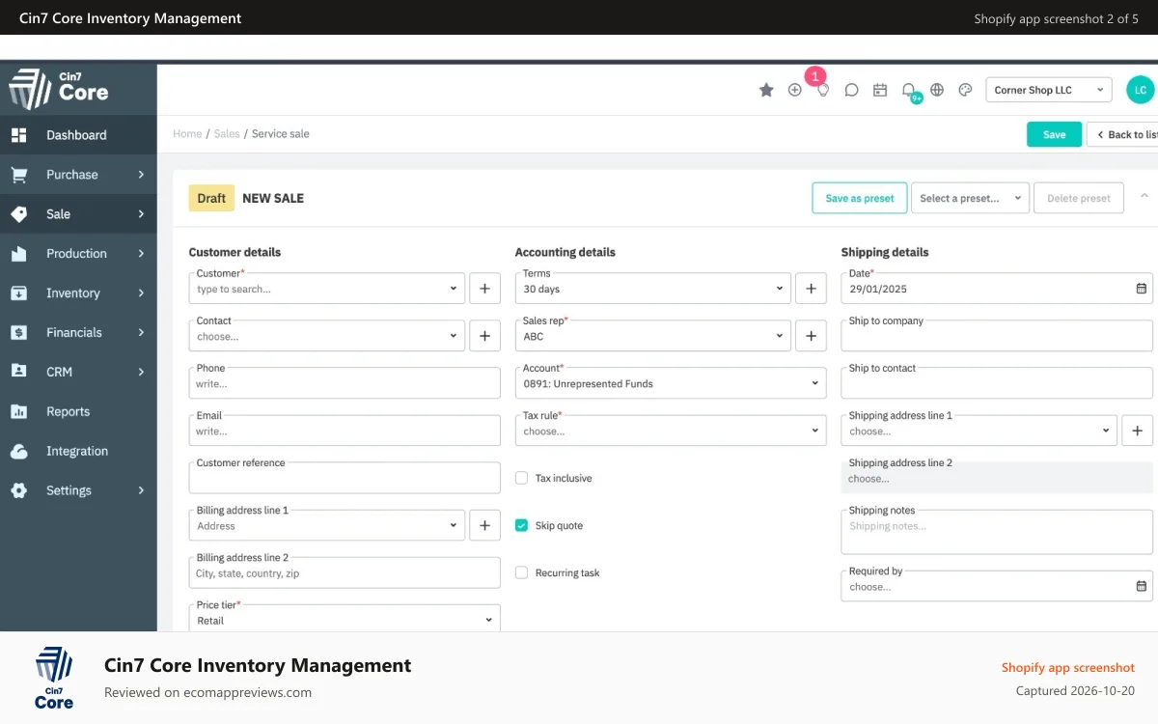Click the Dashboard grid icon in sidebar

(19, 135)
